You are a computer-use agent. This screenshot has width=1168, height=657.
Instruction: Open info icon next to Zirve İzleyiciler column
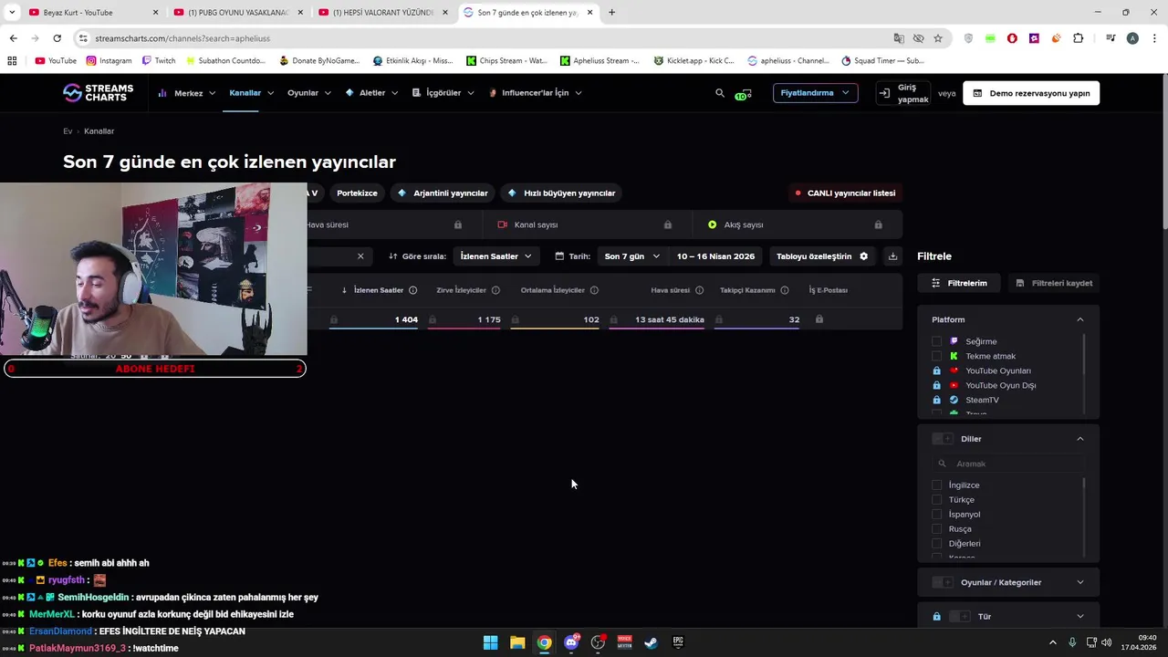(495, 290)
